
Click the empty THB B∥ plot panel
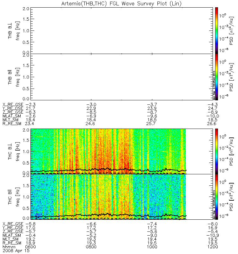tap(122, 77)
